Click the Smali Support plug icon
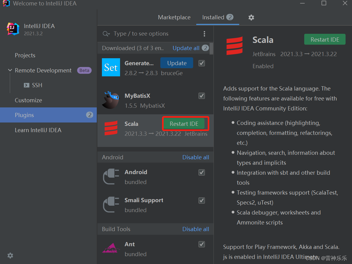Image resolution: width=352 pixels, height=264 pixels. [111, 205]
